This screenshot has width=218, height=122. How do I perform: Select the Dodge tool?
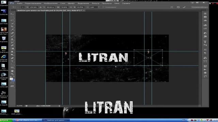tap(12, 55)
